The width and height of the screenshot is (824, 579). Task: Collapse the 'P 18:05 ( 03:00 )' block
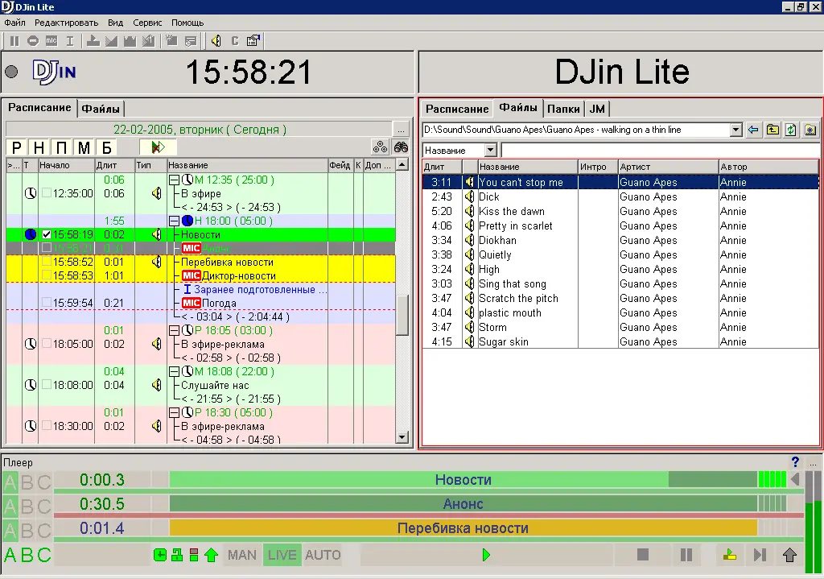tap(174, 331)
